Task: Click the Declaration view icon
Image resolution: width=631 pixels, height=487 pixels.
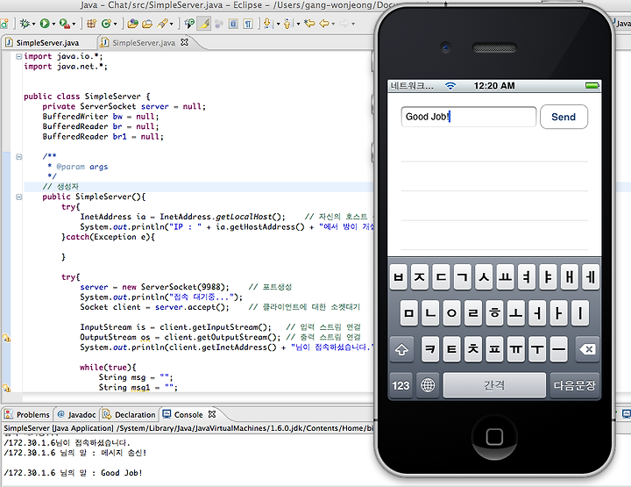Action: (x=107, y=414)
